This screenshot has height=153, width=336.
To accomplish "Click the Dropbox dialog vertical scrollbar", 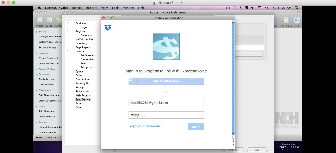I will coord(233,78).
